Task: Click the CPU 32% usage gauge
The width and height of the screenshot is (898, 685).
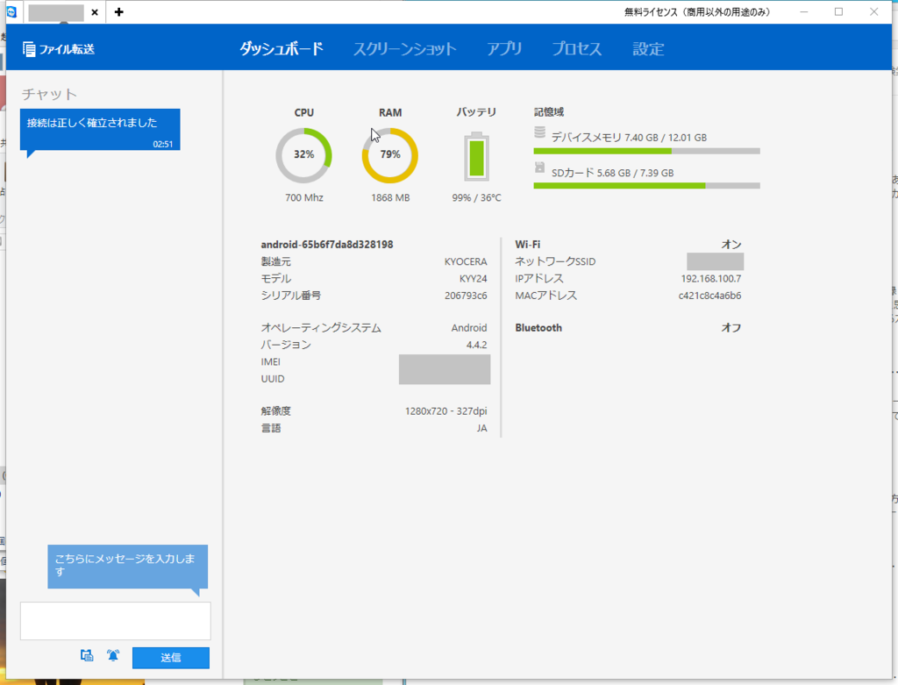Action: click(303, 154)
